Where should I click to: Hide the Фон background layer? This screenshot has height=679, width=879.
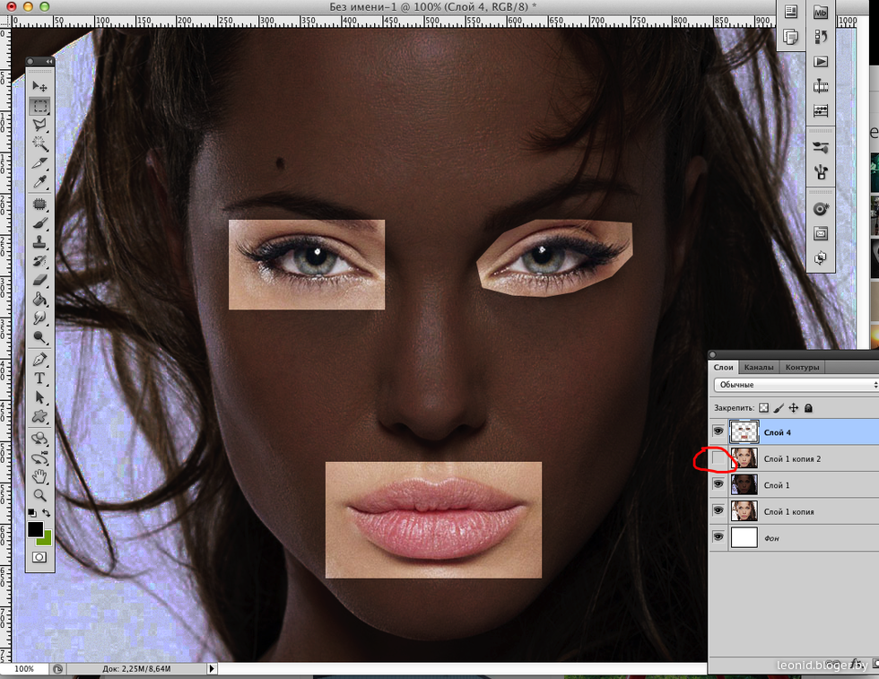click(x=718, y=536)
